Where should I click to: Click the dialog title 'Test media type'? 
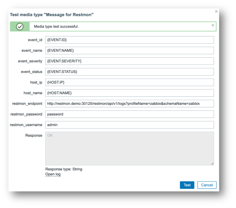(52, 15)
